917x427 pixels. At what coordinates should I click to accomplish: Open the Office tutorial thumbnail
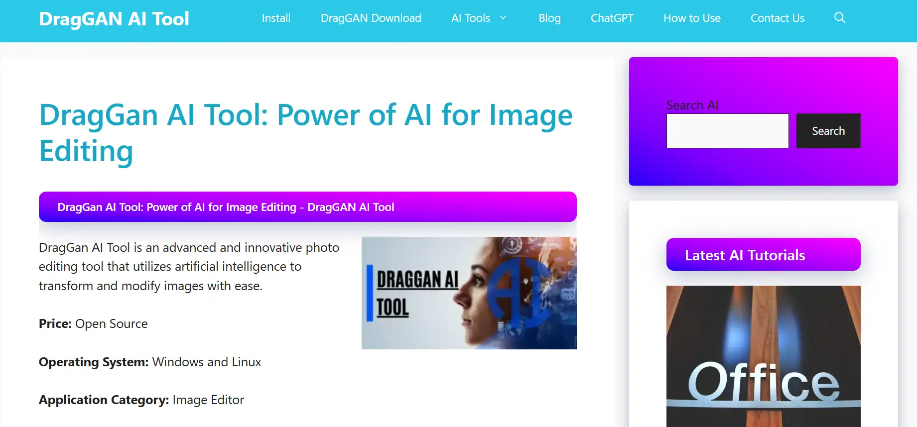pos(764,356)
